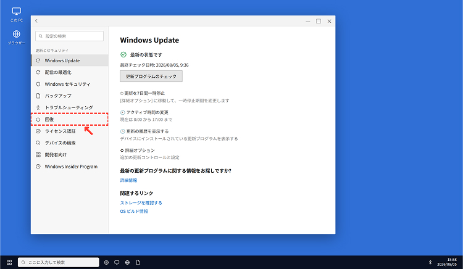Click the トラブルシューティング icon
The width and height of the screenshot is (463, 269).
pyautogui.click(x=38, y=107)
